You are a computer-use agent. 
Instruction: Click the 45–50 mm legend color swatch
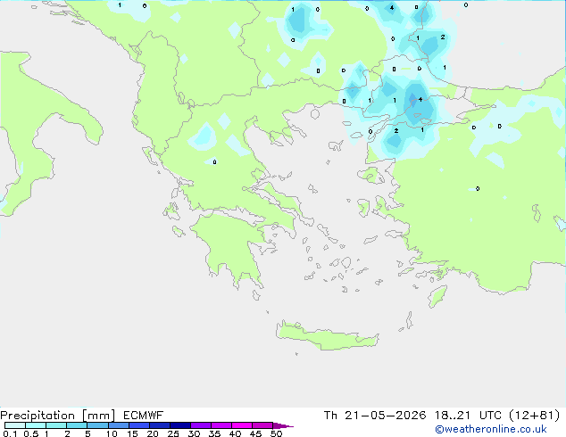point(262,425)
